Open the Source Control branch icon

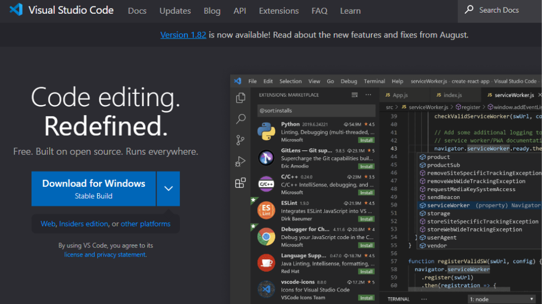(x=240, y=140)
